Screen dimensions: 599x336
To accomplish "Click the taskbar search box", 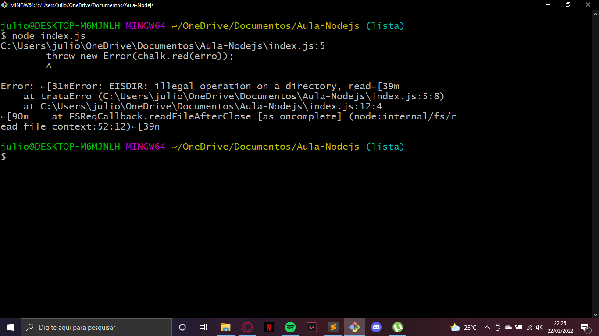I will pos(96,327).
